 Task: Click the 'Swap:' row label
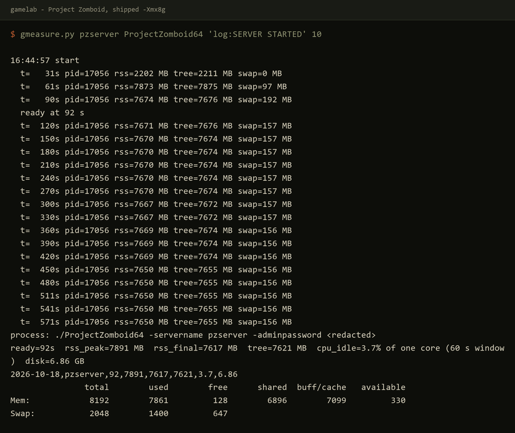click(22, 414)
